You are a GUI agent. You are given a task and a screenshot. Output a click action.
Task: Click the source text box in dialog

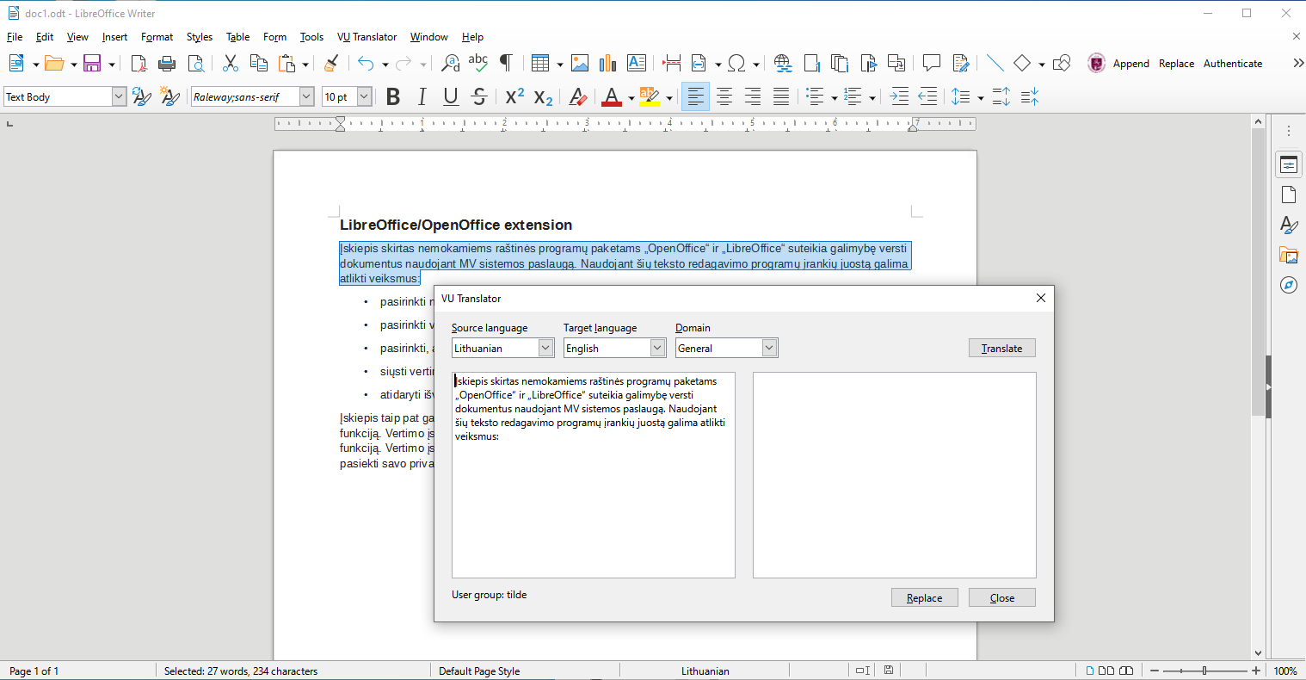pos(594,475)
